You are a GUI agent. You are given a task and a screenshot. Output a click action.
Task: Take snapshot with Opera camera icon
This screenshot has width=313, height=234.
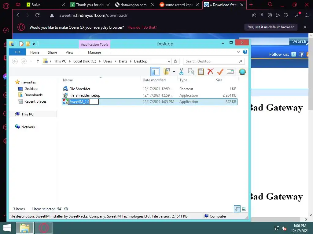262,15
